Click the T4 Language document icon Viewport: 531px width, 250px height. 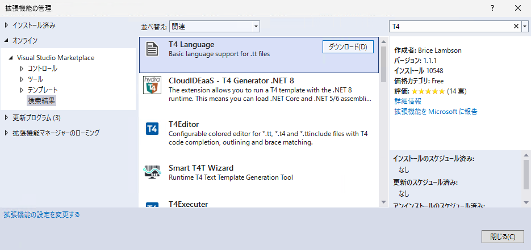[x=152, y=49]
